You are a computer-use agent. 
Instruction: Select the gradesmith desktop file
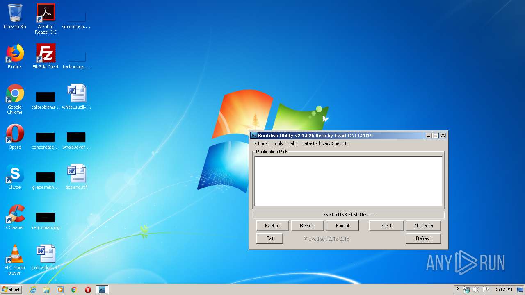coord(46,179)
